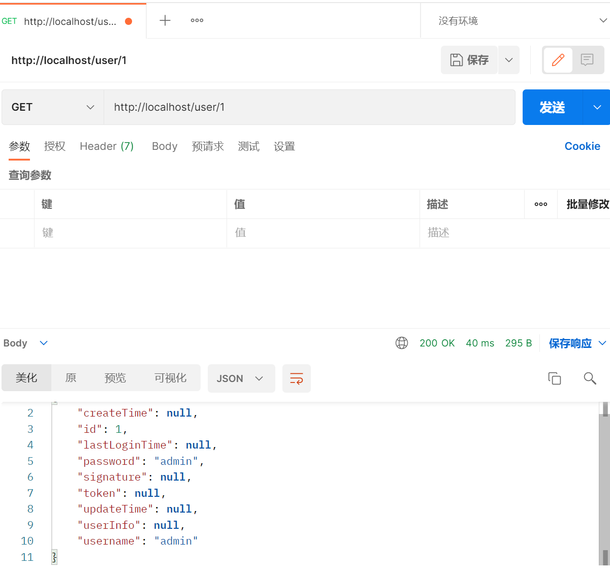610x572 pixels.
Task: Open the GET method dropdown
Action: 52,107
